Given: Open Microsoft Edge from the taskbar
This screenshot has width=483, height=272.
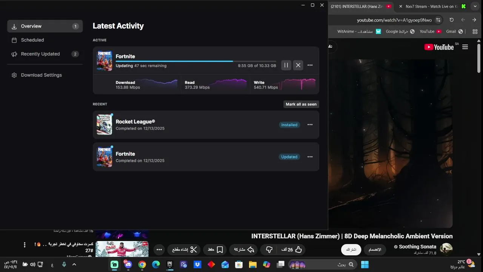Looking at the screenshot, I should point(156,265).
